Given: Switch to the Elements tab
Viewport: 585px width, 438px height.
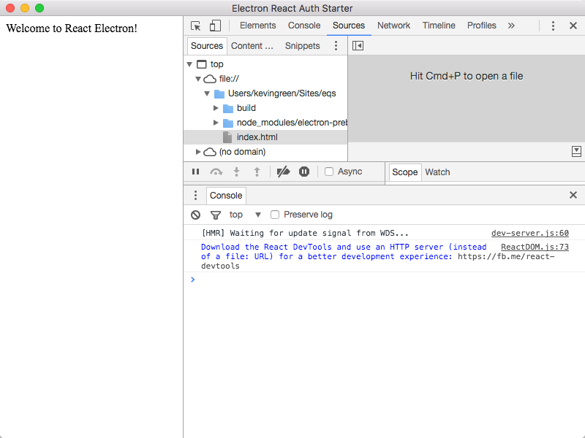Looking at the screenshot, I should point(258,26).
